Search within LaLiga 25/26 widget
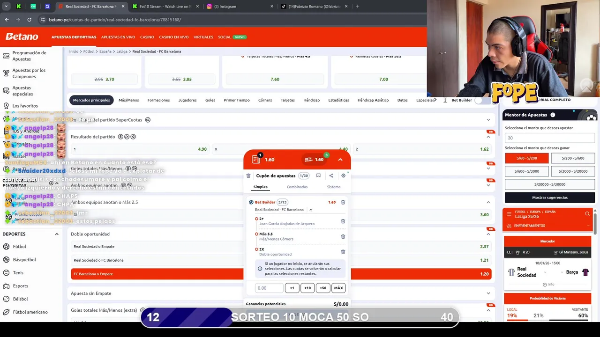Screen dimensions: 600x337 [x=587, y=214]
